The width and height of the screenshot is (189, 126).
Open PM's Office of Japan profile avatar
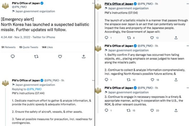coord(5,6)
